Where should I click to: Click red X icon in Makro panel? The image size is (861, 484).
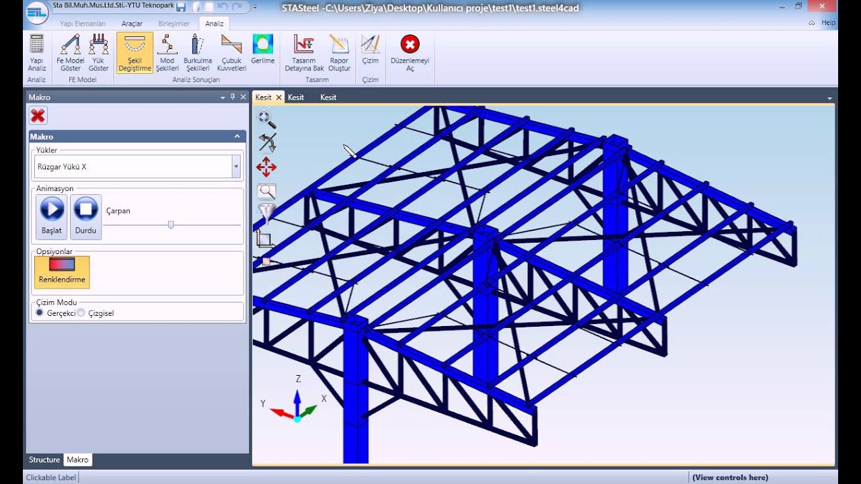click(x=38, y=116)
